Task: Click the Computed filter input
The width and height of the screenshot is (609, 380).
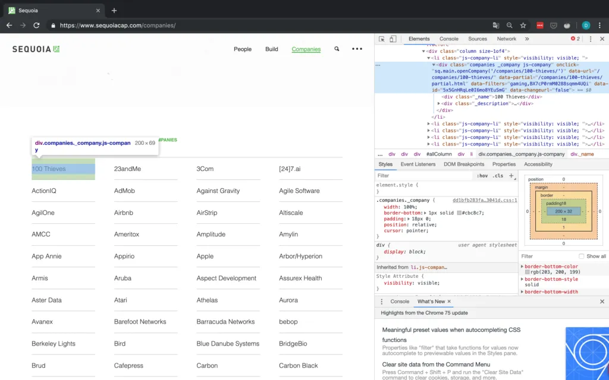Action: click(548, 256)
